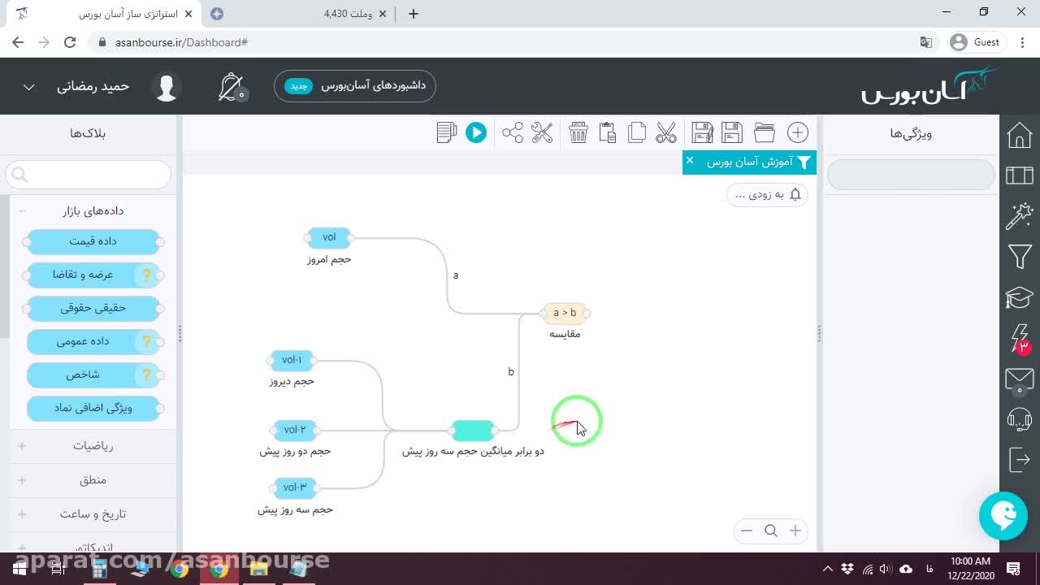Open the Asanbourse dashboards button
1040x585 pixels.
[355, 86]
